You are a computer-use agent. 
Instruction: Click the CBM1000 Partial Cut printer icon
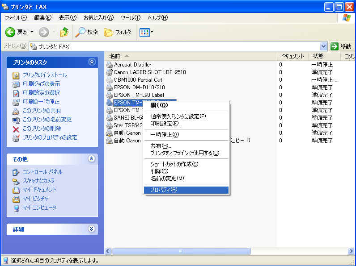tap(110, 80)
